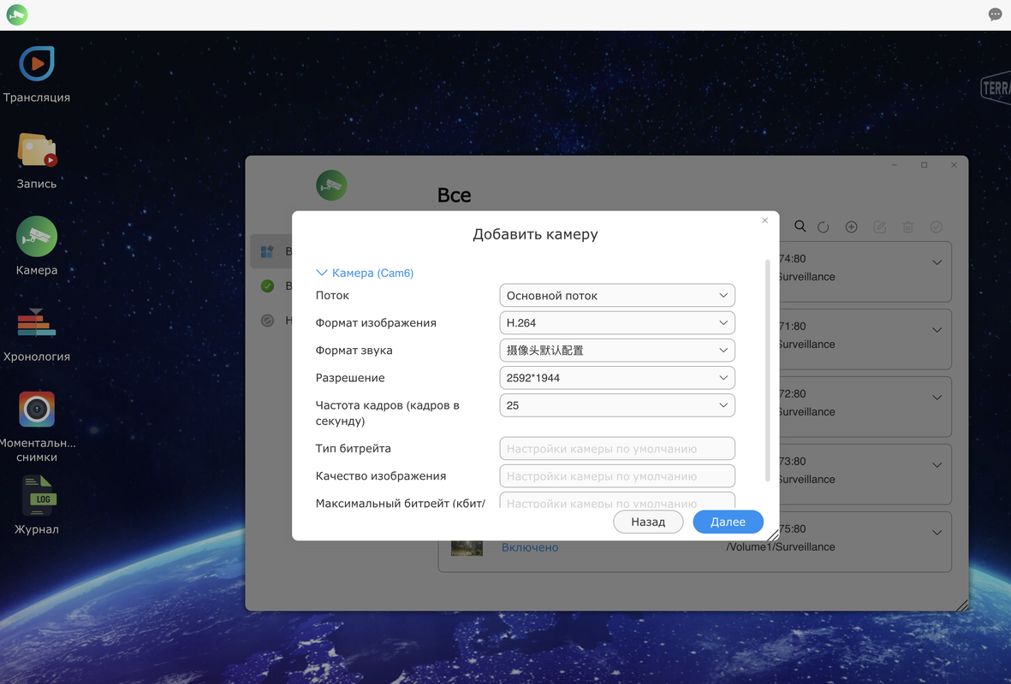
Task: Click the Назад button
Action: click(648, 522)
